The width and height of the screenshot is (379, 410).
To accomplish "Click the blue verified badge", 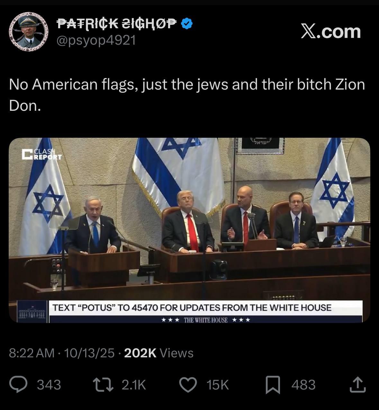I will [187, 23].
